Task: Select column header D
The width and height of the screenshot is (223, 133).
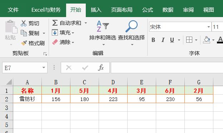Action: pos(113,82)
